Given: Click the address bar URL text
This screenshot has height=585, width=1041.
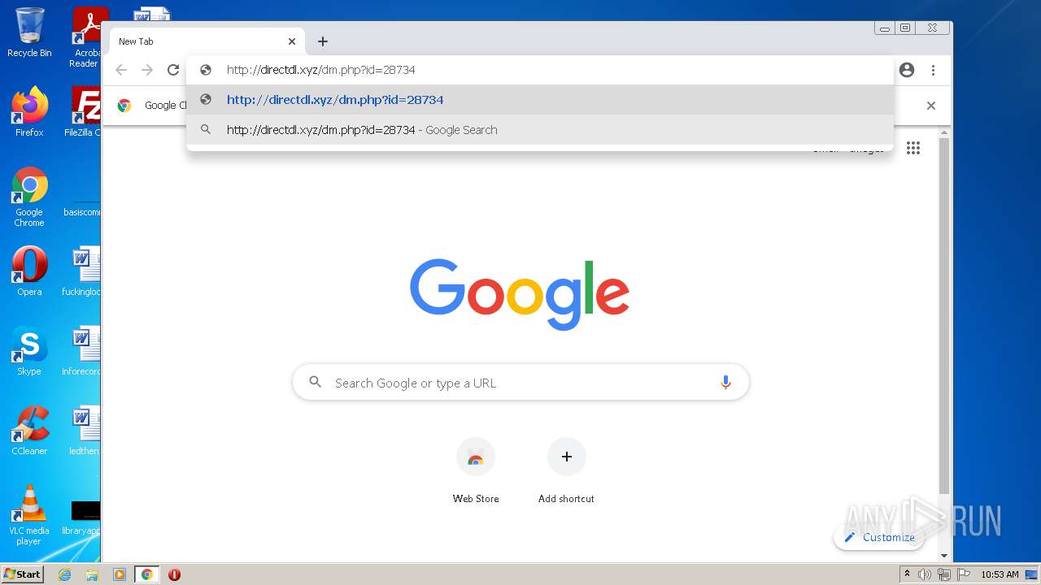Looking at the screenshot, I should pos(321,70).
